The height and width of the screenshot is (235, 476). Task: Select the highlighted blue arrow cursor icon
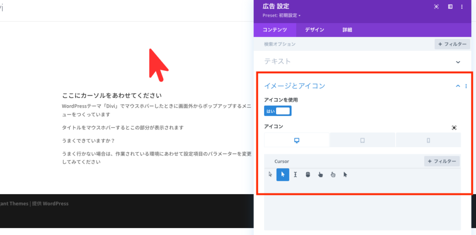283,174
